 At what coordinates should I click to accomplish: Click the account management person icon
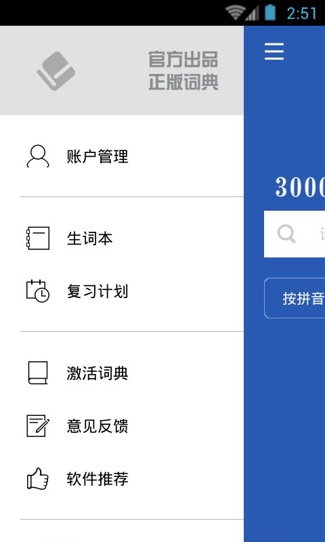38,157
